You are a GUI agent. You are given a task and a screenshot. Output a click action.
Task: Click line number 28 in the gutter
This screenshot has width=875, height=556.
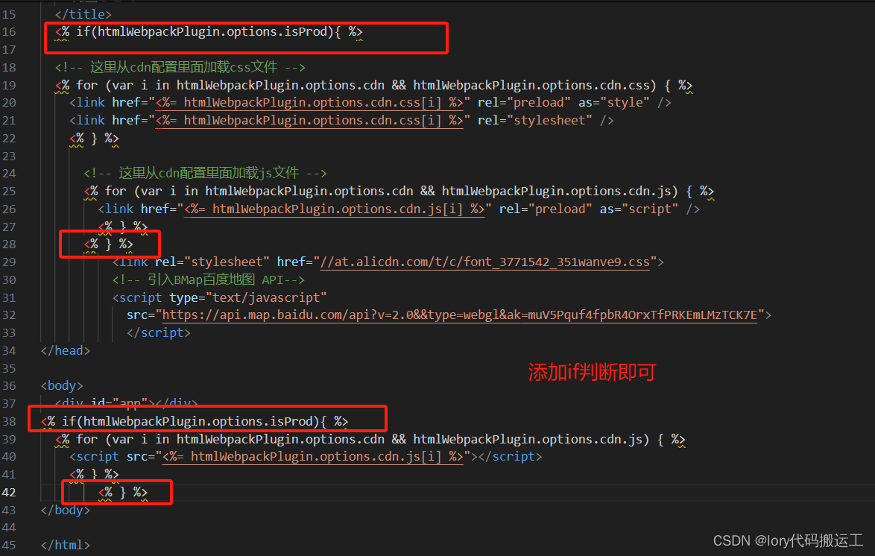pyautogui.click(x=9, y=244)
